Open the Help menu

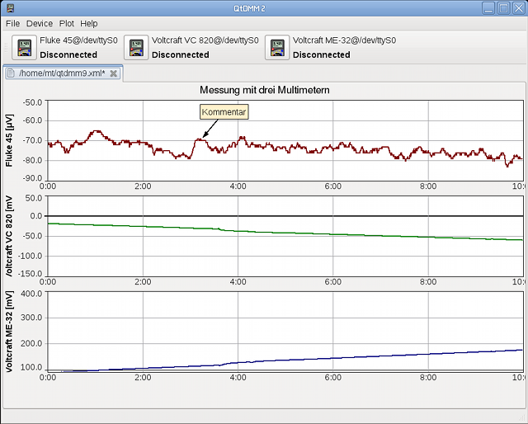click(89, 24)
